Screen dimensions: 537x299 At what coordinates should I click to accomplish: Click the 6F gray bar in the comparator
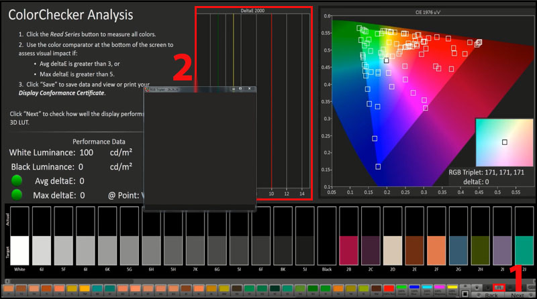(x=260, y=236)
